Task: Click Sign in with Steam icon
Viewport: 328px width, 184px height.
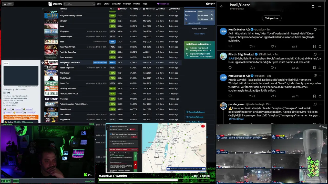Action: pos(207,4)
